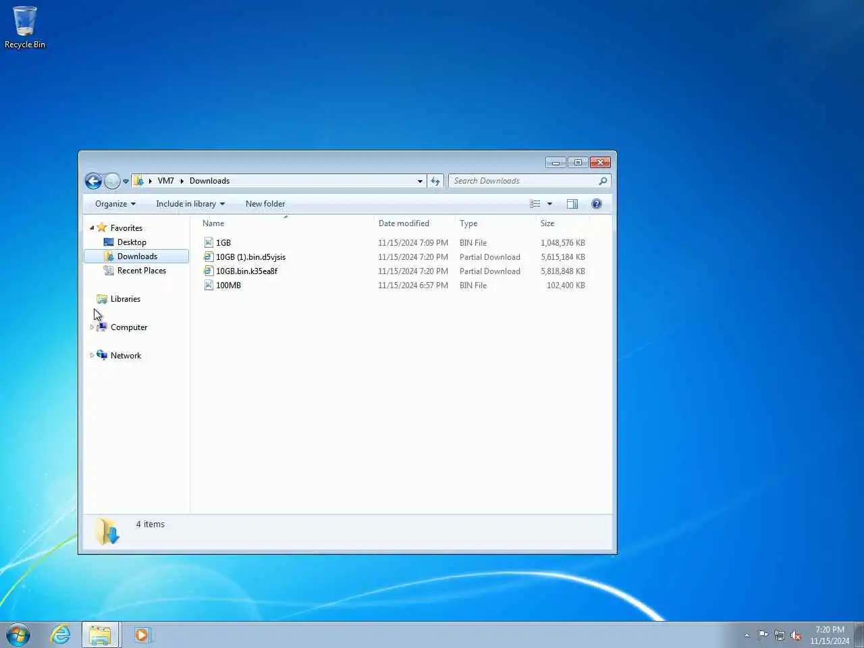
Task: Select Favorites in the navigation pane
Action: click(126, 228)
